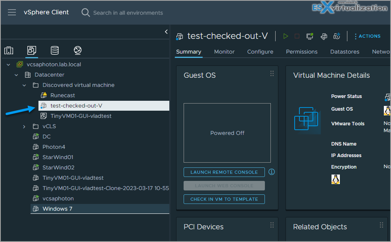Switch to Hosts and Clusters inventory view
The image size is (391, 242).
point(9,50)
